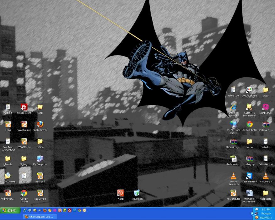Select the WampServer desktop shortcut
275x220 pixels.
pyautogui.click(x=265, y=107)
